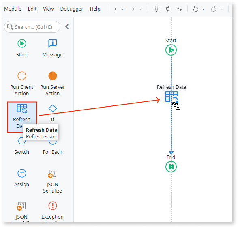The image size is (238, 228).
Task: Choose the If diamond tool
Action: point(53,108)
